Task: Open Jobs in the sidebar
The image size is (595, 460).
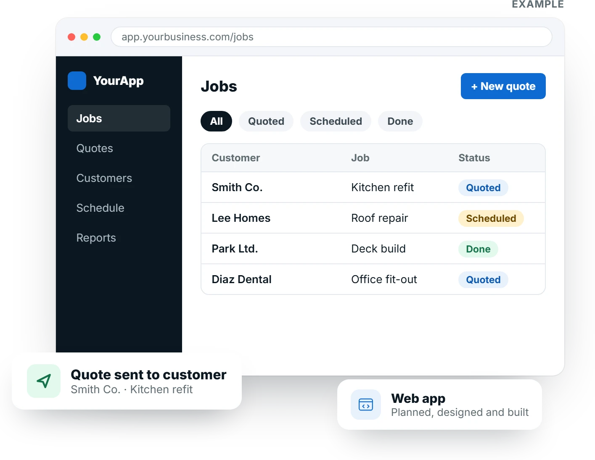Action: tap(119, 118)
